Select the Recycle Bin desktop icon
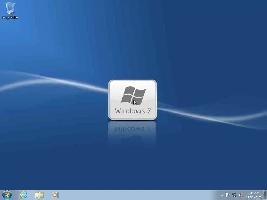 (10, 10)
